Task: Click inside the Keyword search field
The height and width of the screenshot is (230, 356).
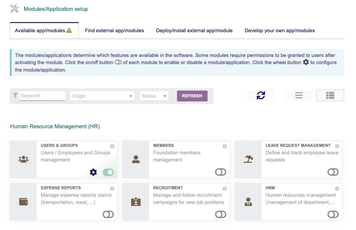Action: (42, 96)
